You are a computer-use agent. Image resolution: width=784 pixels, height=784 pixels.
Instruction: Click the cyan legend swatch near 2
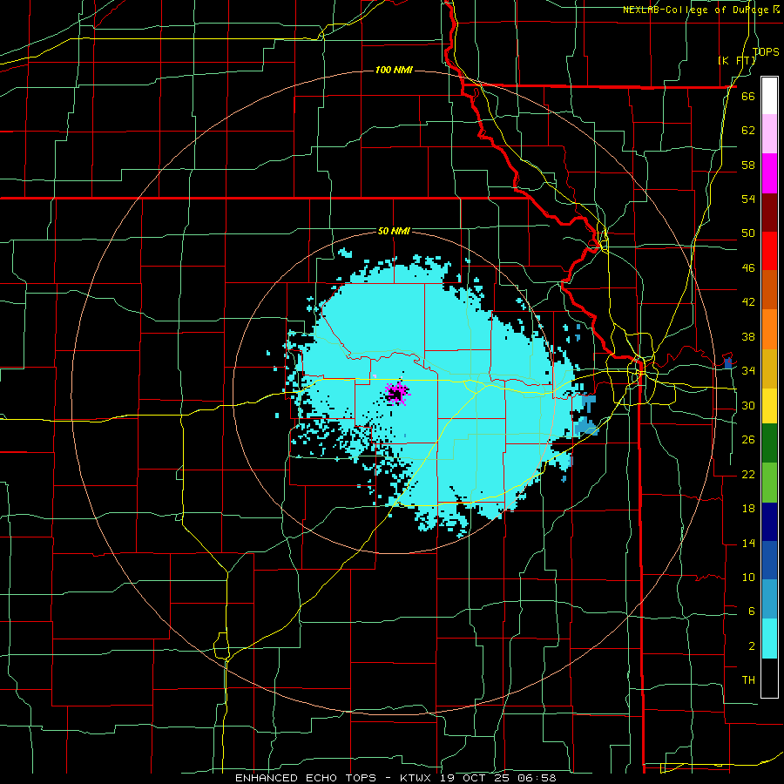click(769, 638)
